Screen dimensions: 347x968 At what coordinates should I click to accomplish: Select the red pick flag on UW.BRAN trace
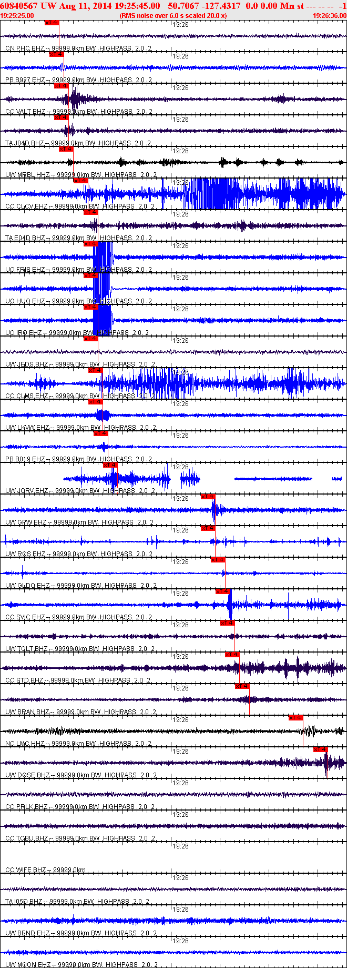click(x=242, y=686)
